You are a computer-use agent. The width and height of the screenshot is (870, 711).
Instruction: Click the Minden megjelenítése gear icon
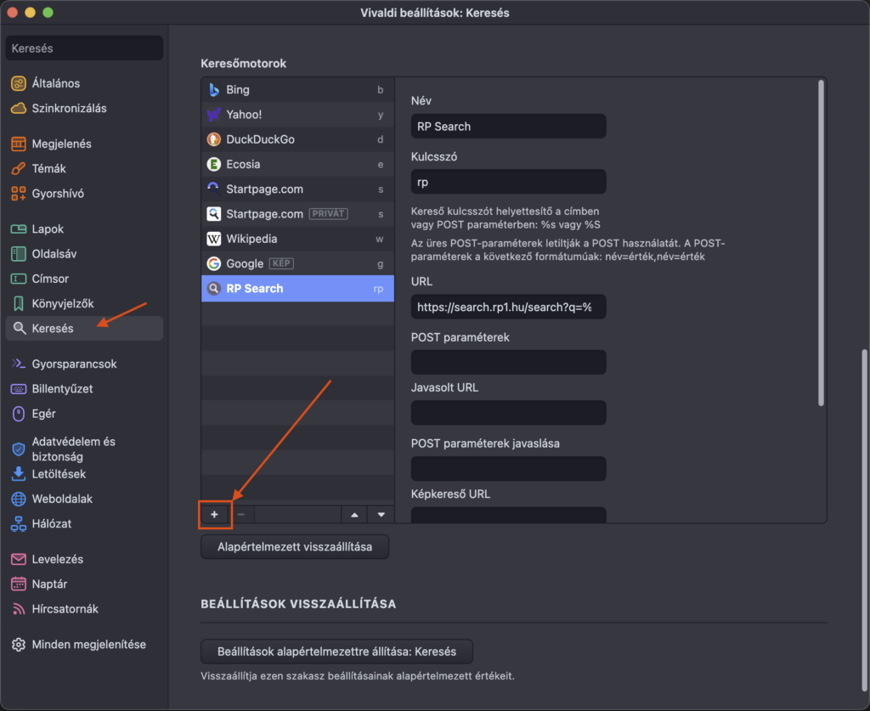tap(19, 645)
